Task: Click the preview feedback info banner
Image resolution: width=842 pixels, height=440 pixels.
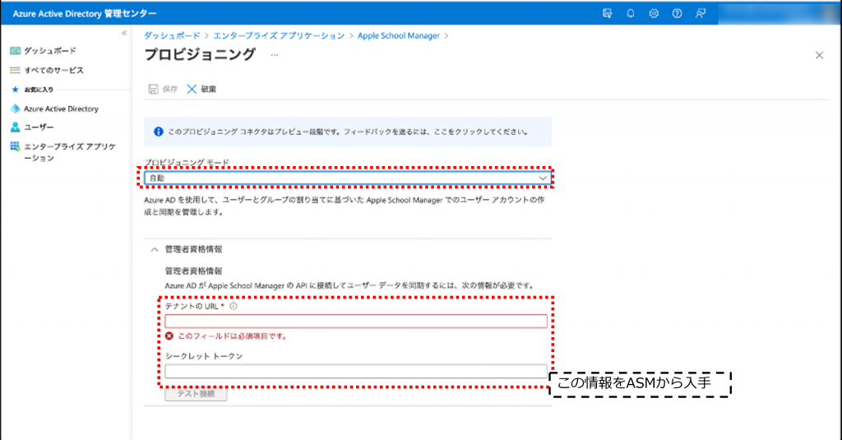Action: [x=348, y=132]
